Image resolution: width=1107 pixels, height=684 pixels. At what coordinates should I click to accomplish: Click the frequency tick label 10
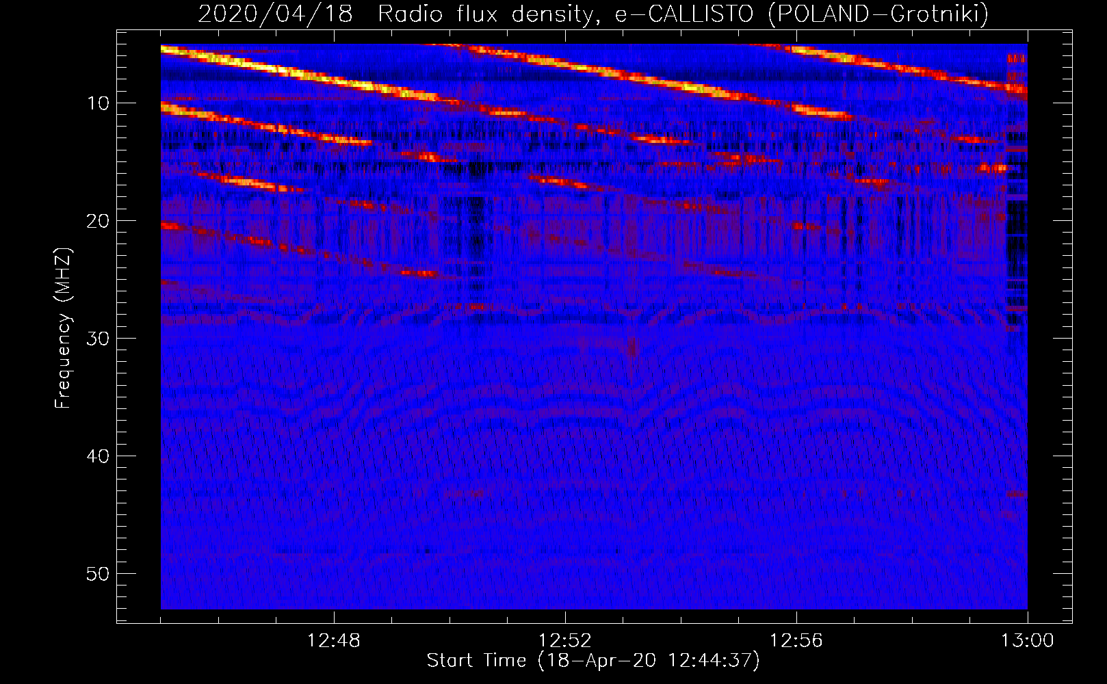pos(99,103)
